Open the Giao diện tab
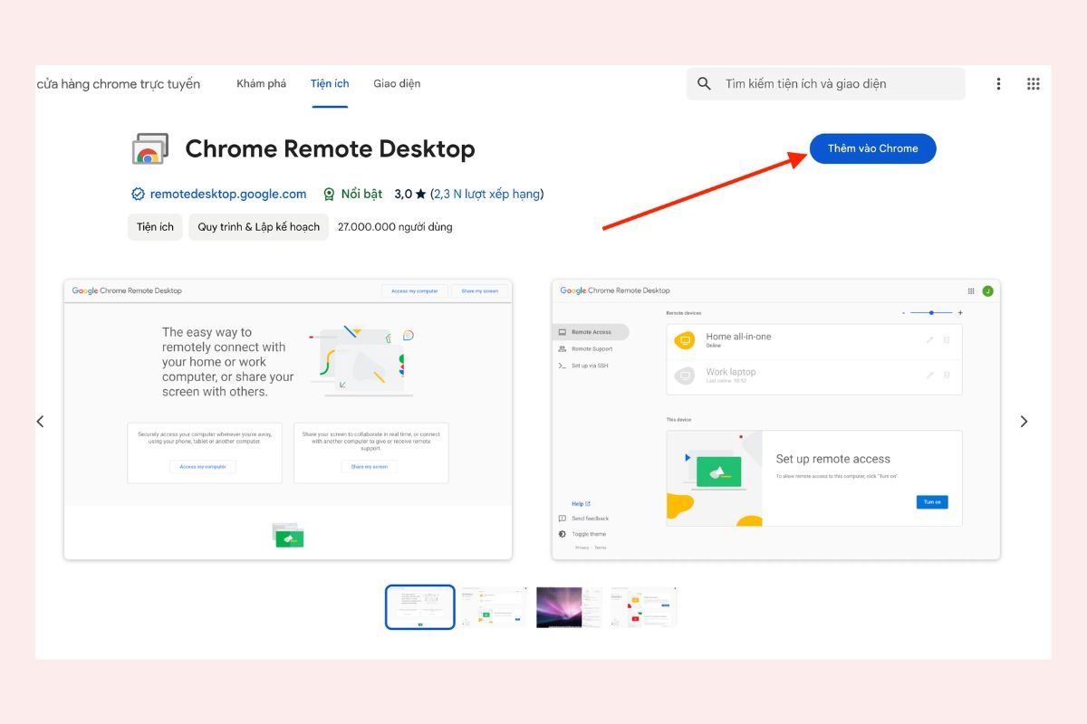Image resolution: width=1087 pixels, height=724 pixels. [x=397, y=83]
